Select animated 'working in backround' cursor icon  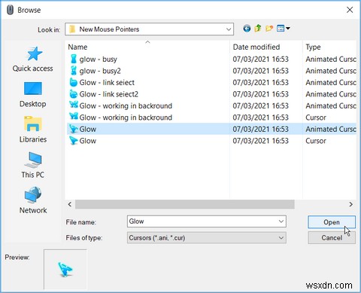tap(74, 105)
